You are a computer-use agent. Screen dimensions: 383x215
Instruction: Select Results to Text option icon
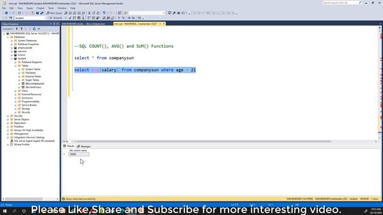pos(104,18)
